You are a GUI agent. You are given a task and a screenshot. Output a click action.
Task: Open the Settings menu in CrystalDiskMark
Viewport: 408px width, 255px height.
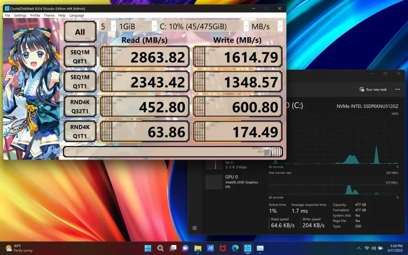[x=20, y=16]
